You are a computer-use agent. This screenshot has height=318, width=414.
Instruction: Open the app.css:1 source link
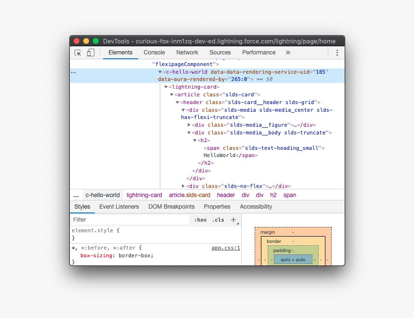[x=225, y=248]
